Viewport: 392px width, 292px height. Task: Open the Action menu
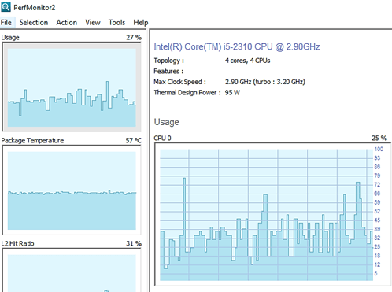point(67,23)
